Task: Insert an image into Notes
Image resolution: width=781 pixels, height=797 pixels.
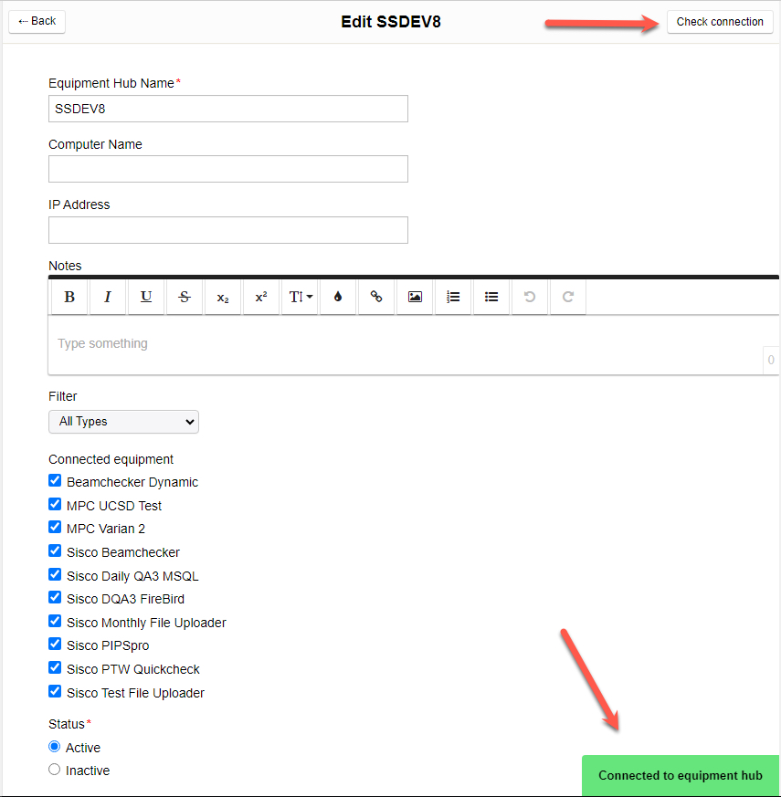Action: point(415,297)
